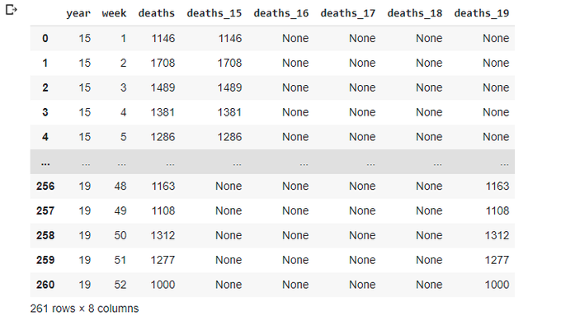Click the deaths column header
The width and height of the screenshot is (561, 321).
coord(157,13)
